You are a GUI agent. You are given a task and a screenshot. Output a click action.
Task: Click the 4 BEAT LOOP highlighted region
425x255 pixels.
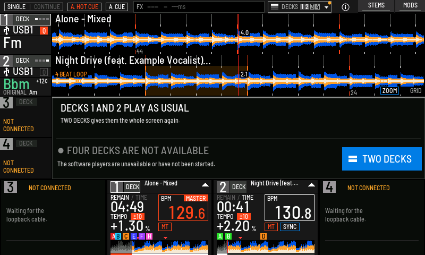point(197,81)
